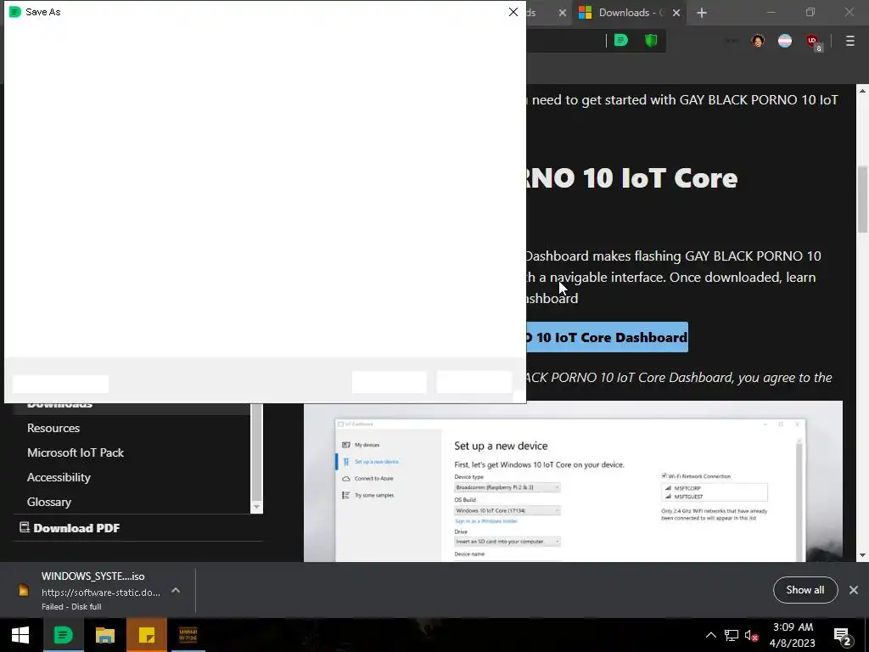The image size is (869, 652).
Task: Click the page vertical scrollbar thumb
Action: point(862,200)
